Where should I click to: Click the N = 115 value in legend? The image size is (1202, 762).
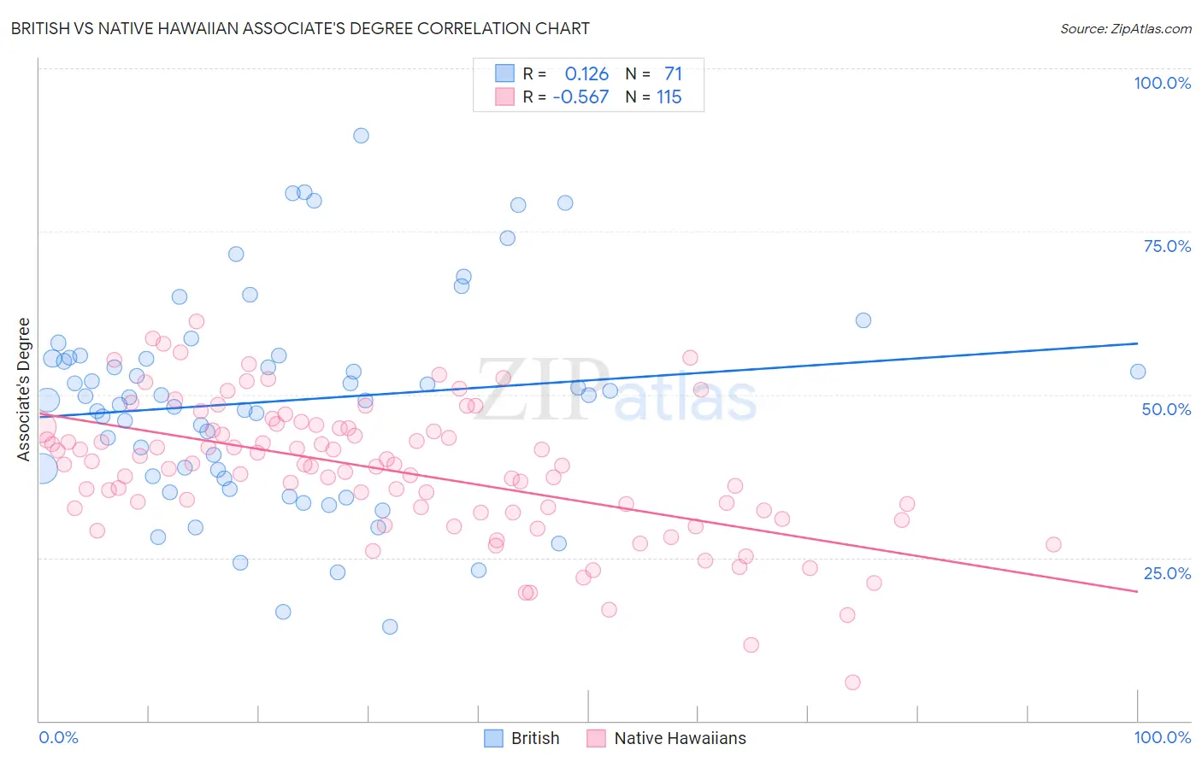653,97
